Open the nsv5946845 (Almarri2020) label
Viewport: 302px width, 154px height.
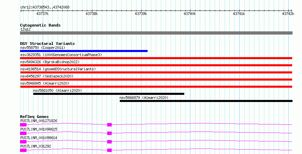click(x=45, y=83)
